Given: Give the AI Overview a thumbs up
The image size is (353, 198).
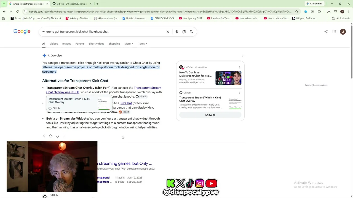Looking at the screenshot, I should coord(51,136).
